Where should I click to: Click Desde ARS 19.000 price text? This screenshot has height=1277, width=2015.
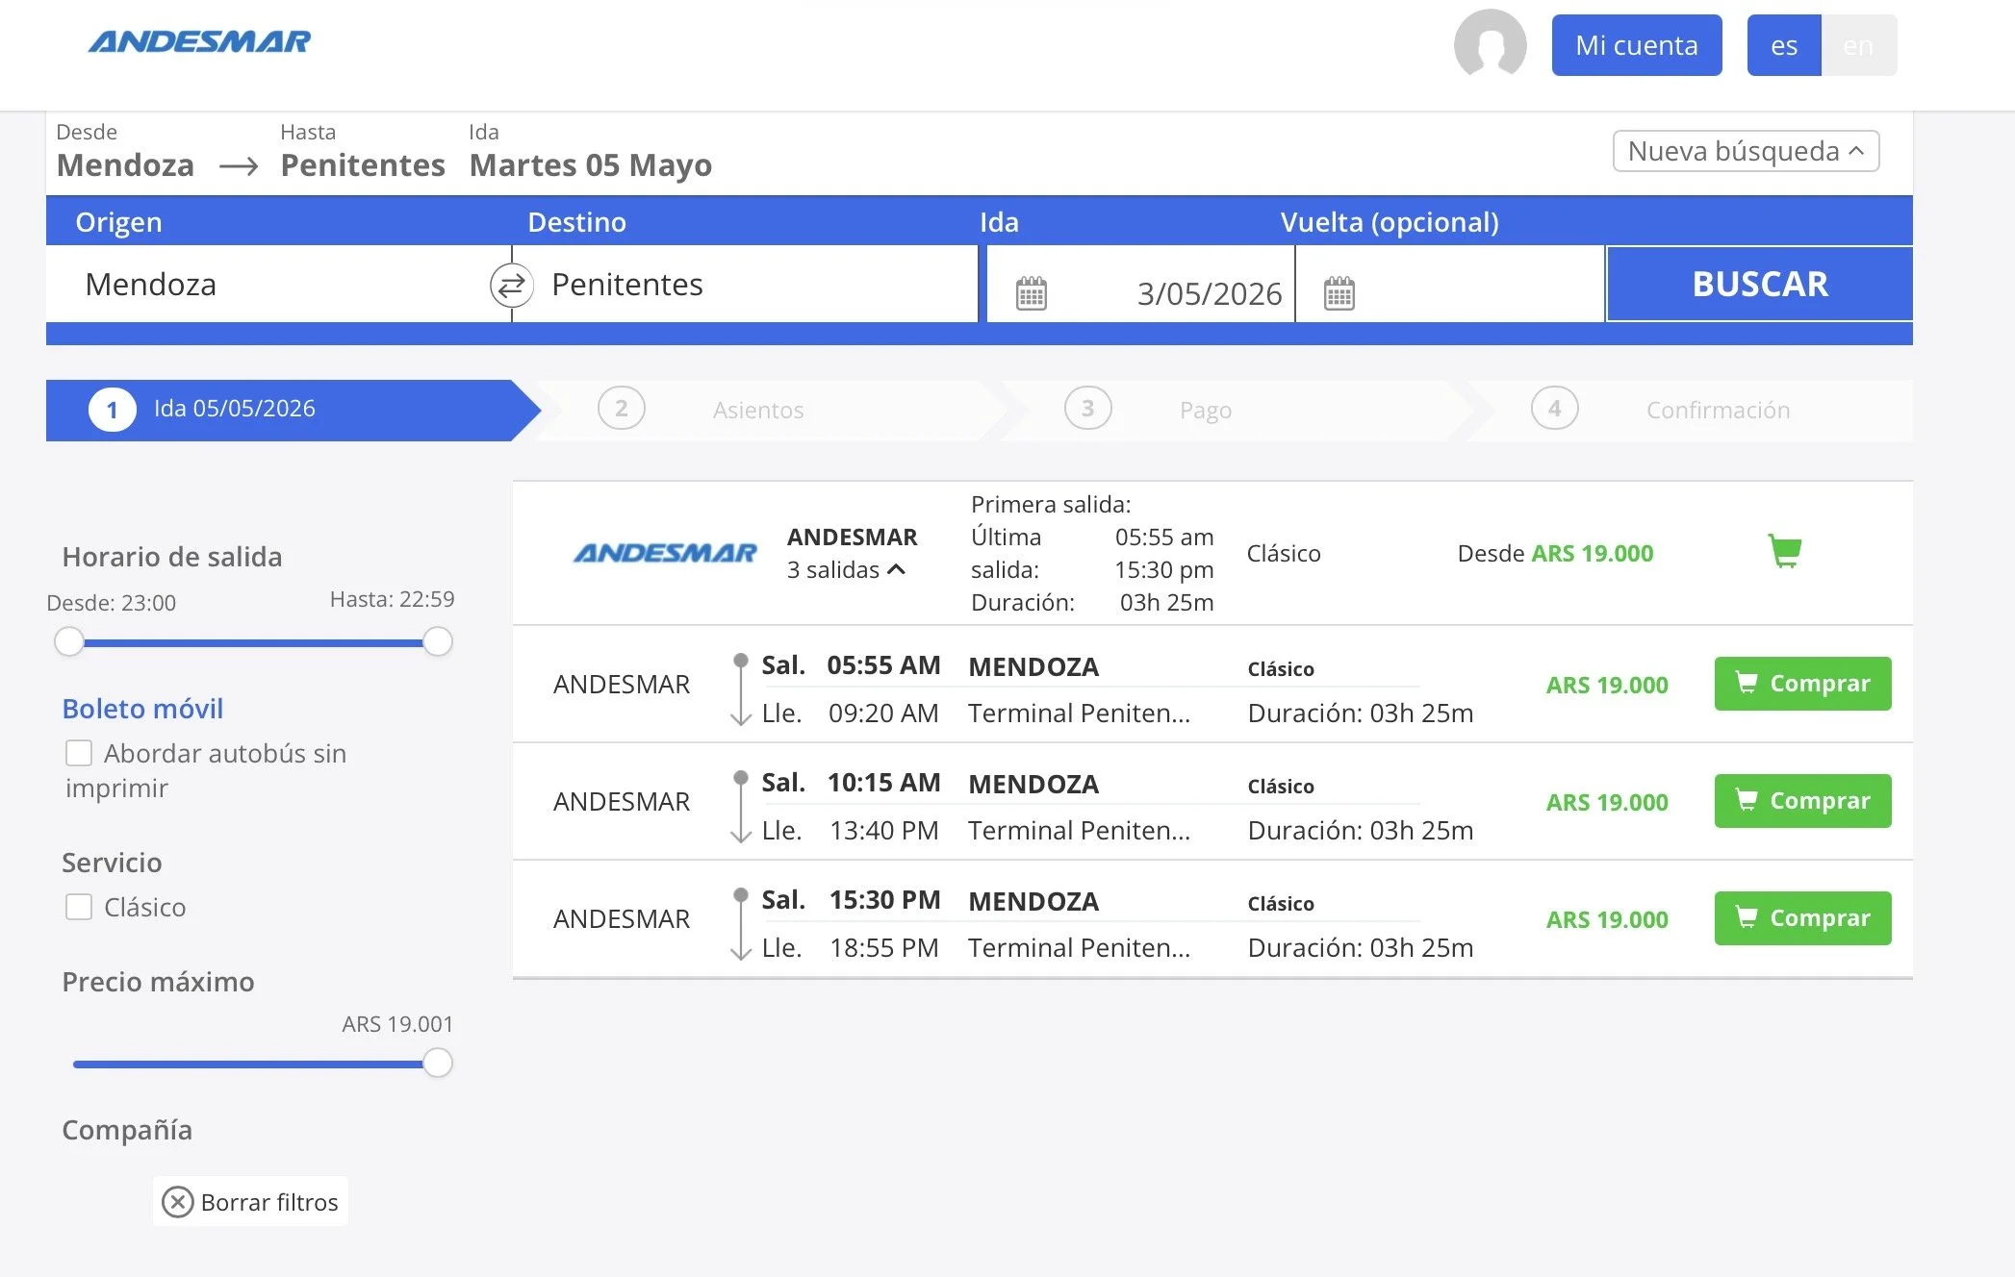(1555, 553)
